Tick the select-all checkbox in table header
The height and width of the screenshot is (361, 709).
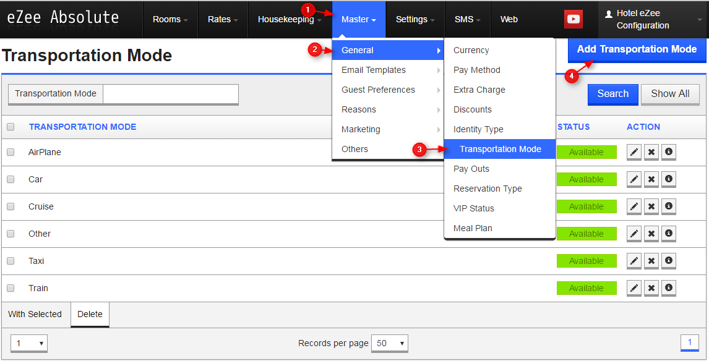click(11, 127)
